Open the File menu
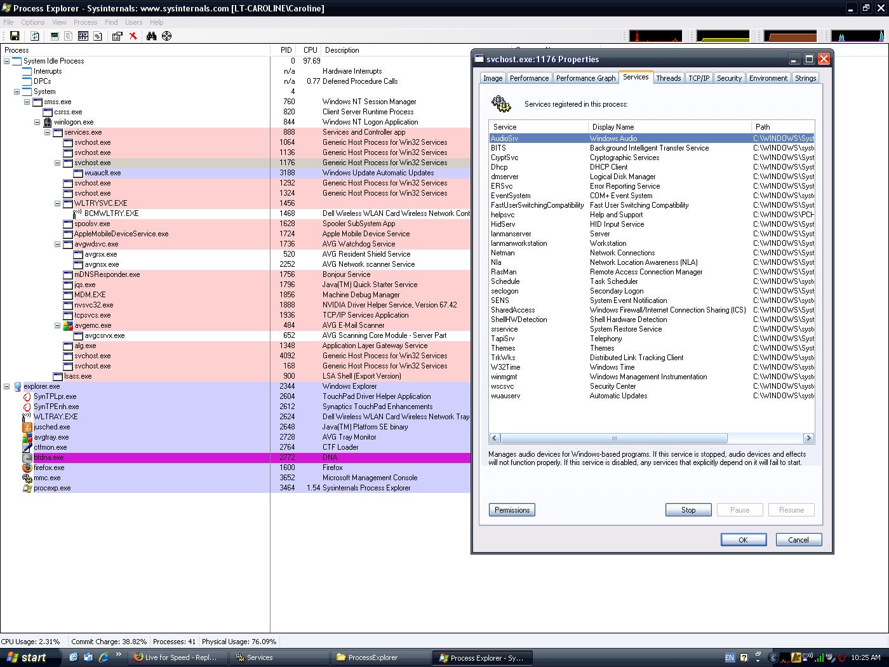 [x=8, y=22]
